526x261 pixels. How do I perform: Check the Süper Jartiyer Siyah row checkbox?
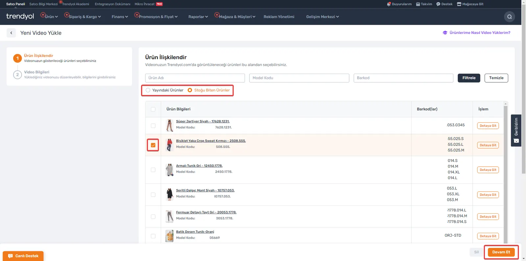(x=153, y=126)
